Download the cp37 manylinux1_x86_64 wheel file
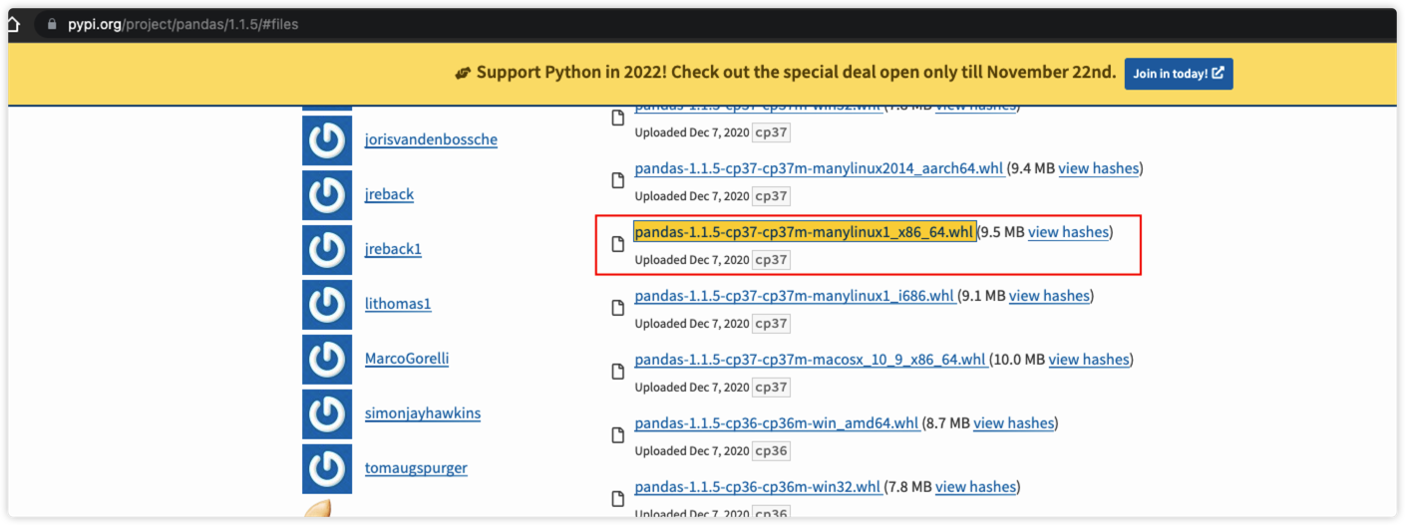The image size is (1405, 525). pyautogui.click(x=804, y=232)
